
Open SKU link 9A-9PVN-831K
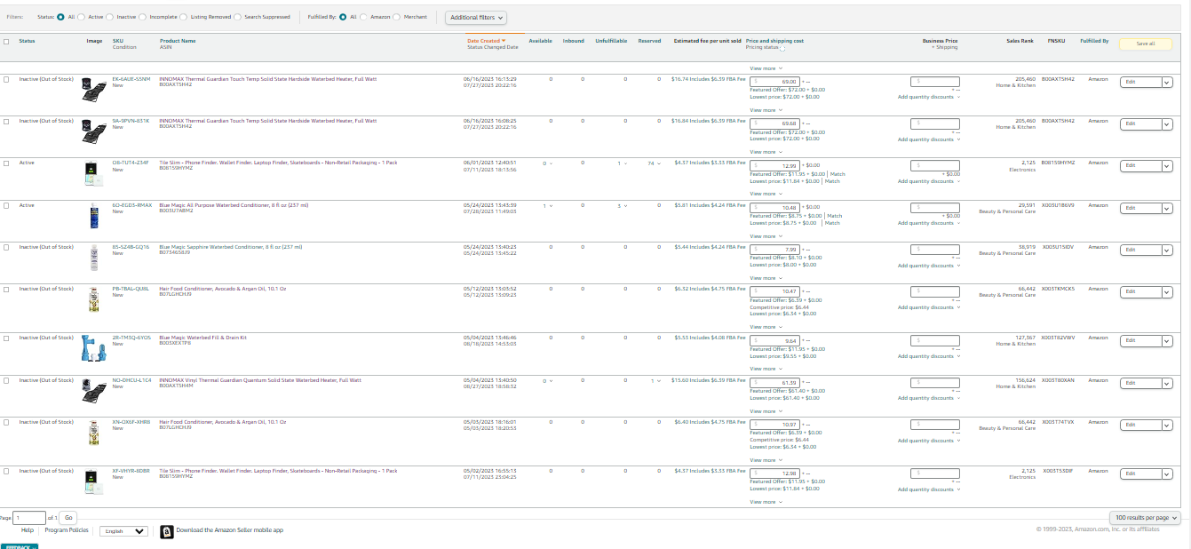(x=131, y=121)
